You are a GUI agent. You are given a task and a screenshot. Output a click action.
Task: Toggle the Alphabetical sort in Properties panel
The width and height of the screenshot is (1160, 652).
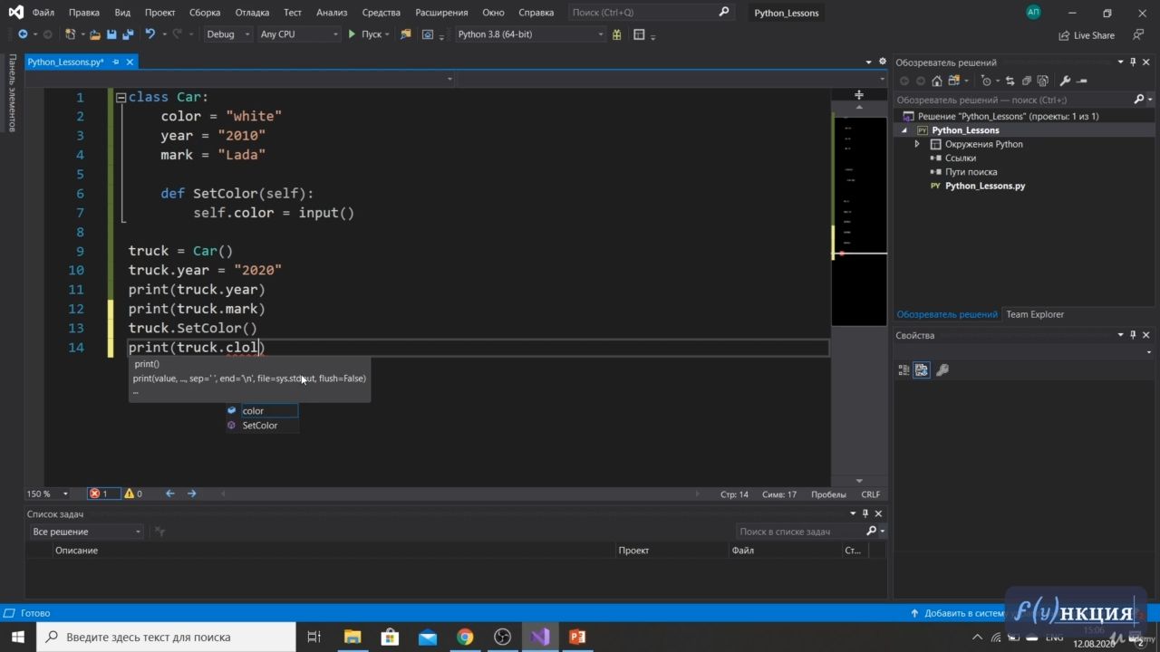[x=922, y=369]
